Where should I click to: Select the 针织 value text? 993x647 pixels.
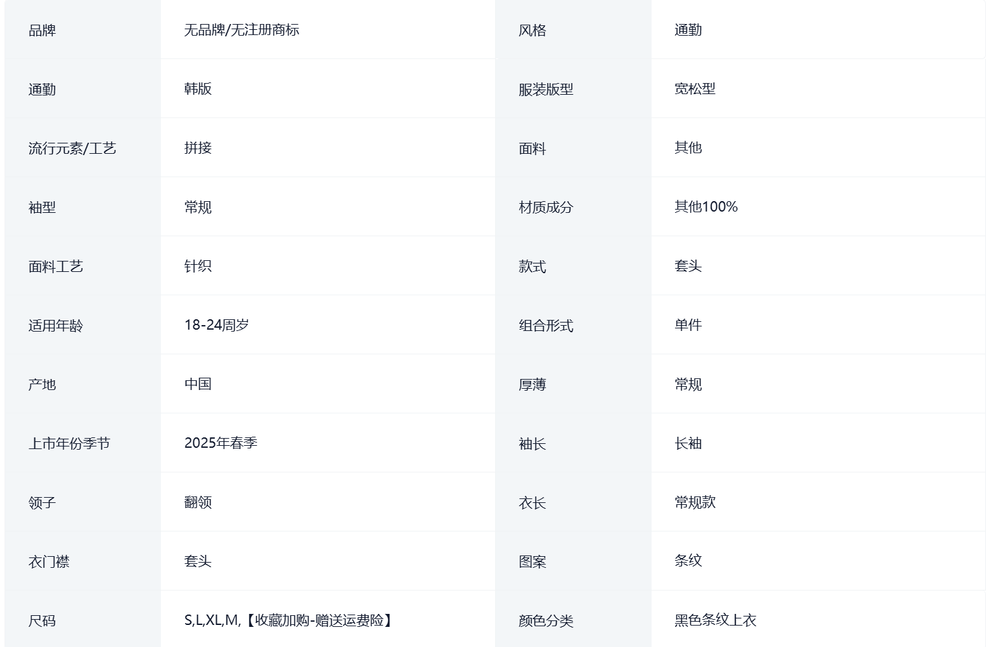pyautogui.click(x=198, y=266)
